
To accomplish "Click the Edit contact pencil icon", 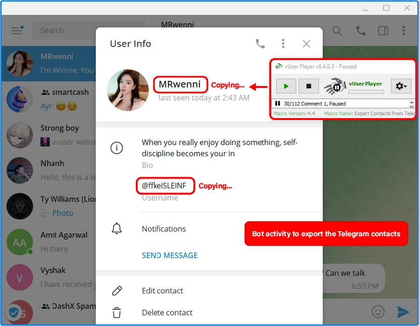I will pyautogui.click(x=117, y=291).
